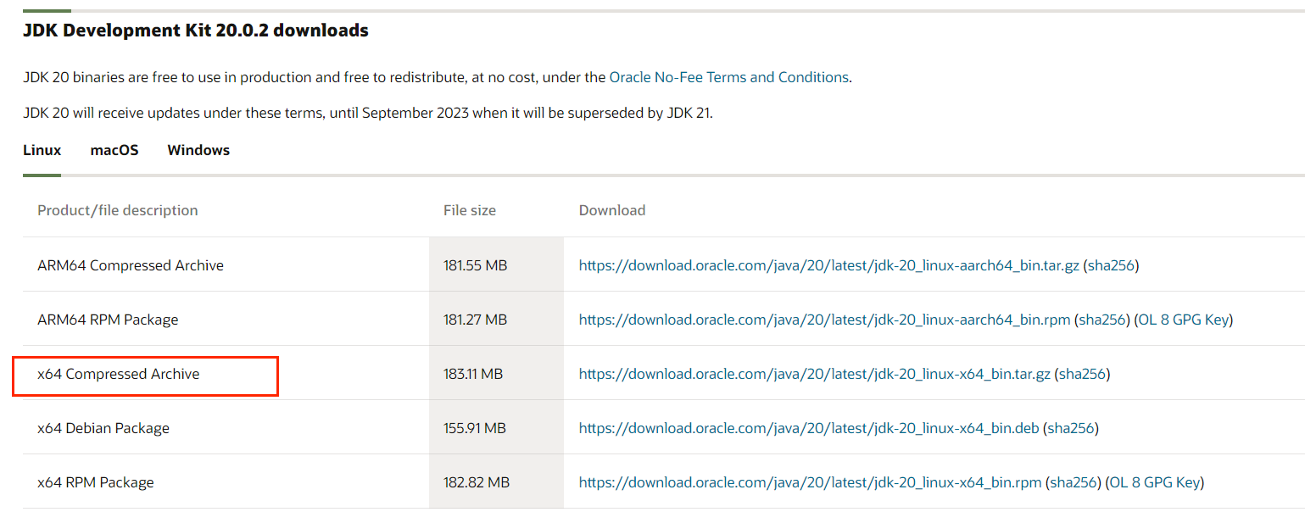1305x523 pixels.
Task: Download jdk-20_linux-x64_bin.tar.gz archive
Action: (x=815, y=374)
